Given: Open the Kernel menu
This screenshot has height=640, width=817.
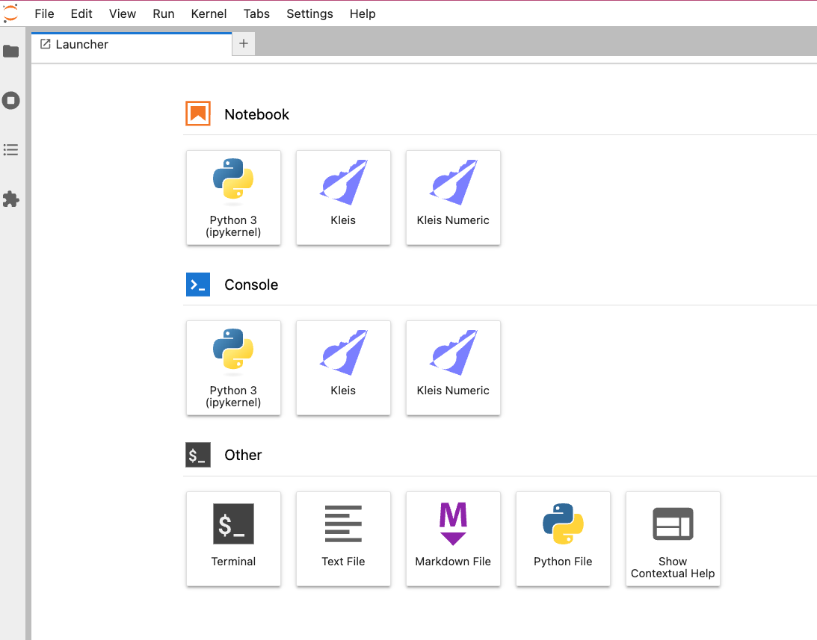Looking at the screenshot, I should tap(209, 13).
